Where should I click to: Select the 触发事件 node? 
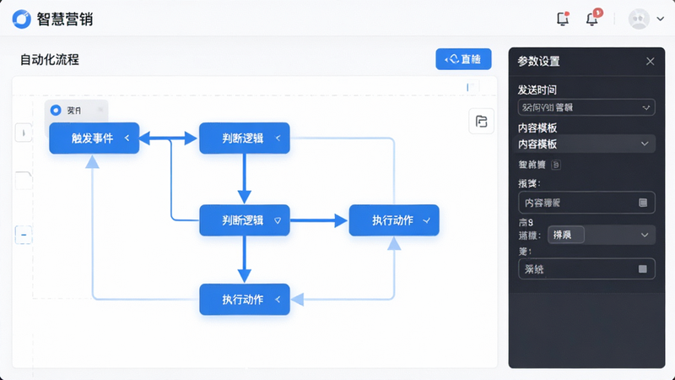[x=94, y=138]
